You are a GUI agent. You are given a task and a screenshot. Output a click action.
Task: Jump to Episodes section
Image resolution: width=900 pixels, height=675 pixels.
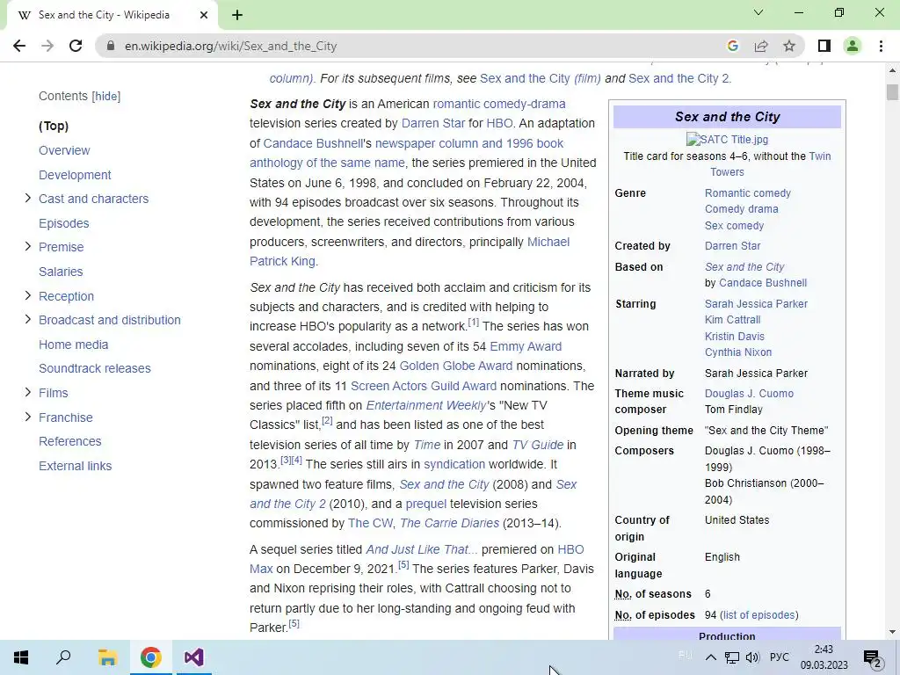click(x=63, y=223)
